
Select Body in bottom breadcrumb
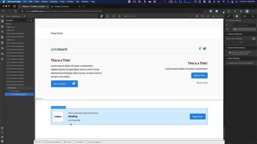tap(38, 142)
